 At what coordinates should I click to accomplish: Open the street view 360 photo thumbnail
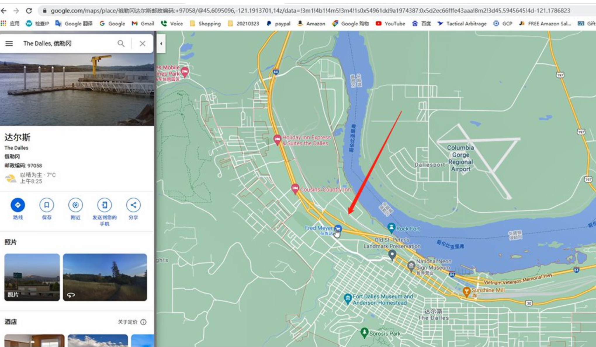coord(105,277)
